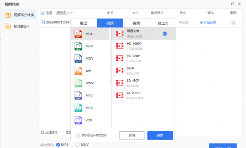Image resolution: width=246 pixels, height=148 pixels.
Task: Switch to the 自定义 tab
Action: [163, 23]
